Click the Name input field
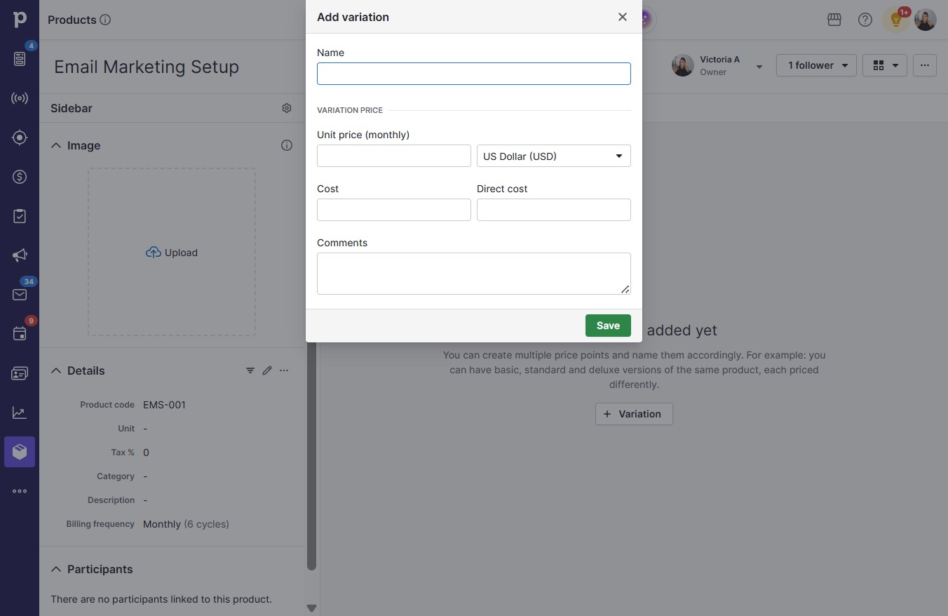Viewport: 948px width, 616px height. (474, 74)
